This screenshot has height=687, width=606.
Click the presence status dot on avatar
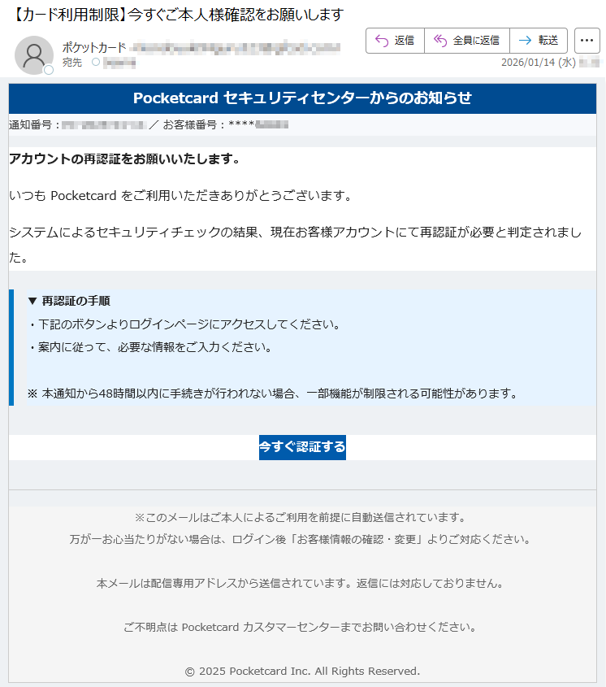(x=49, y=70)
